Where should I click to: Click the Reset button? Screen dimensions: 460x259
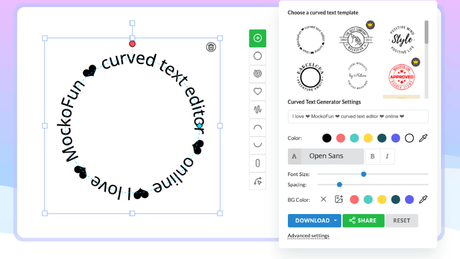coord(402,221)
